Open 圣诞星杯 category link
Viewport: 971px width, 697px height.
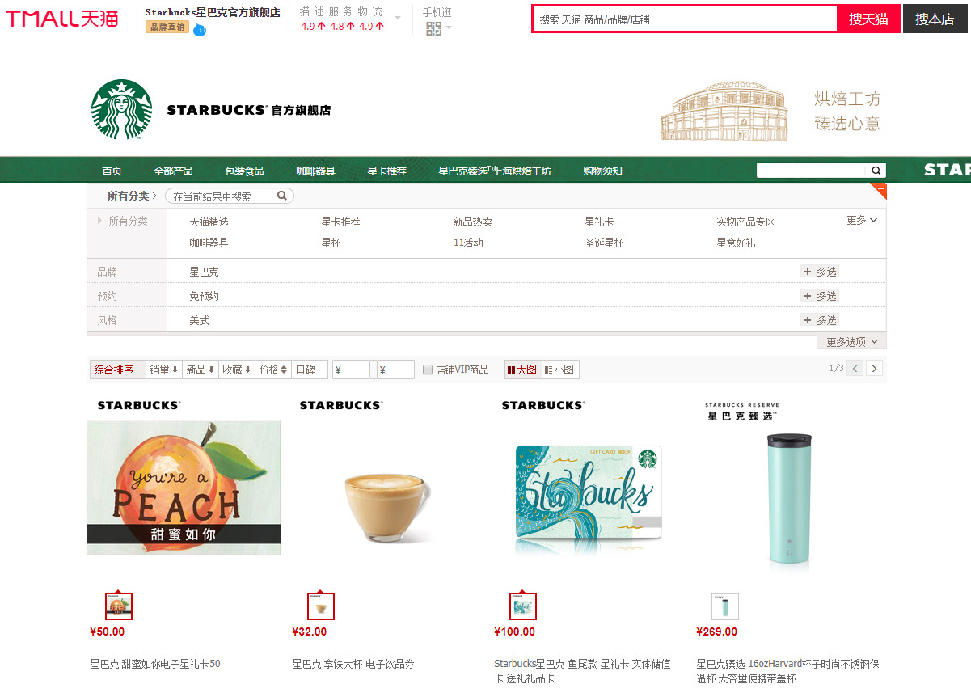tap(605, 243)
